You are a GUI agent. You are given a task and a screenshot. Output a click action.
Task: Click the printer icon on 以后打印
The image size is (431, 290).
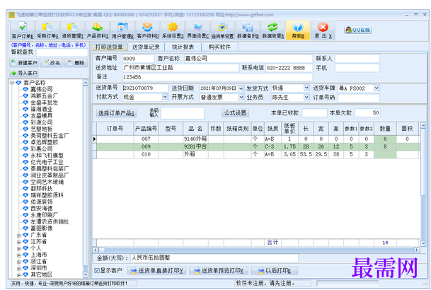point(261,271)
